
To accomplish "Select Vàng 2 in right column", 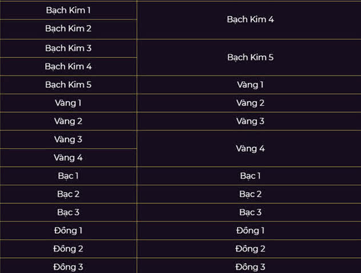I will pos(250,103).
